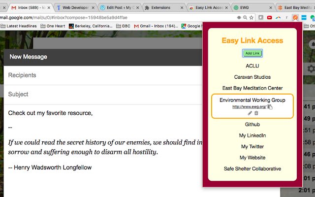315x197 pixels.
Task: Close the Extensions tab
Action: pos(182,8)
